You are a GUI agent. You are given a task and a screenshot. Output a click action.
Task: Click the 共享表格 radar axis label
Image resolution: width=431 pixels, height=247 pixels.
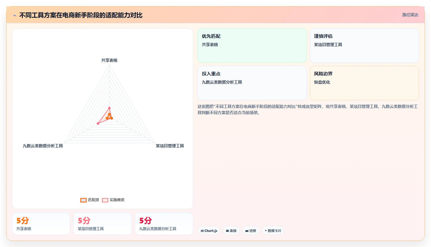point(109,60)
